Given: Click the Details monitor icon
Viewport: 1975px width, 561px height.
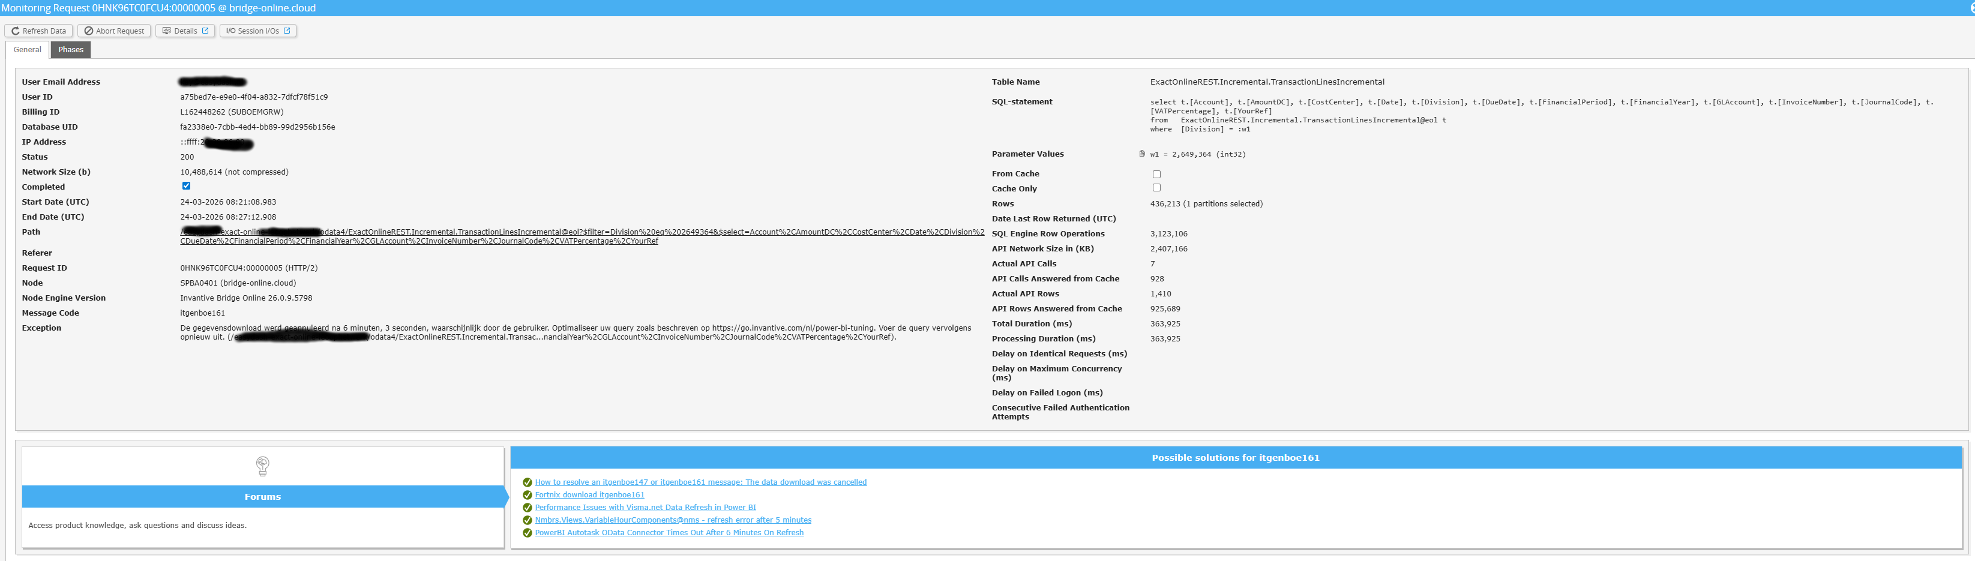Looking at the screenshot, I should pyautogui.click(x=166, y=31).
